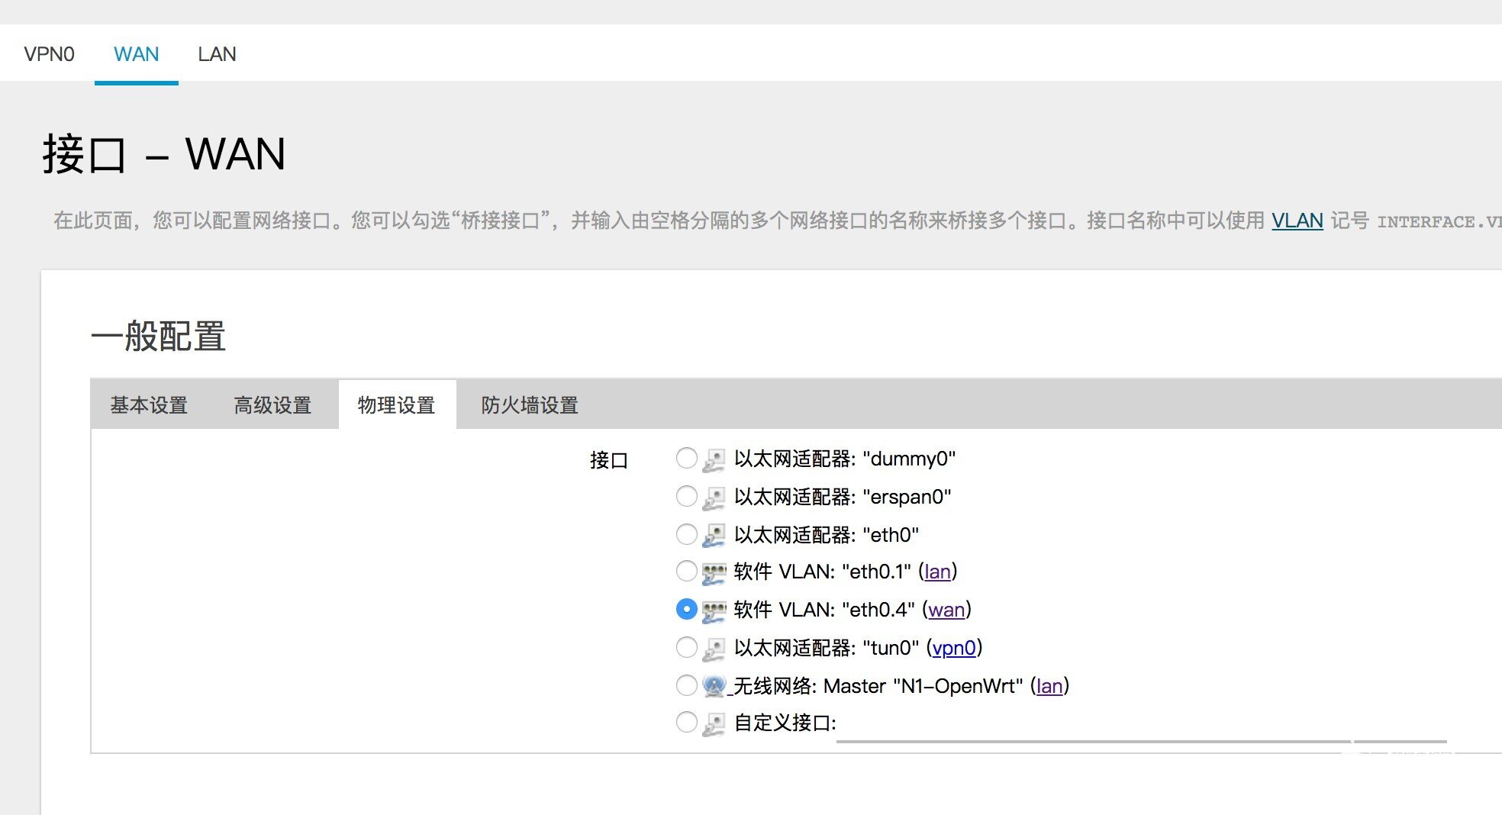
Task: Click the N1-OpenWrt wireless network icon
Action: point(714,686)
